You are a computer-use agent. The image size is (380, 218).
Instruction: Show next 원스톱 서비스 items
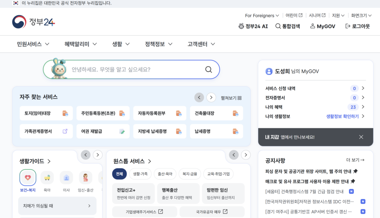pos(246,155)
